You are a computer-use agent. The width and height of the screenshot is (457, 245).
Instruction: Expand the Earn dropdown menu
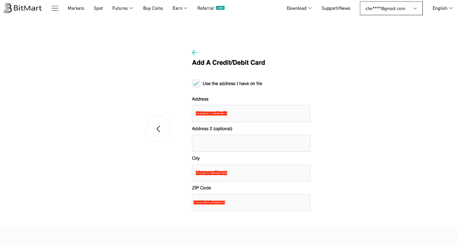point(180,8)
